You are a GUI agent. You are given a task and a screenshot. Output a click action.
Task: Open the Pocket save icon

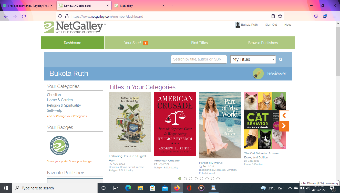[316, 16]
